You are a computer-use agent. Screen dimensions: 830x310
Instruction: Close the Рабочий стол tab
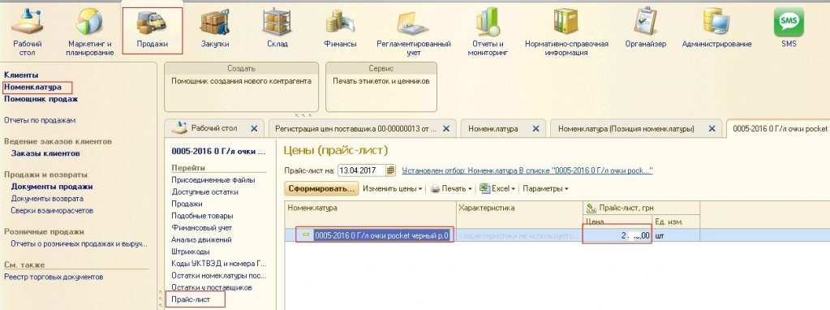point(254,128)
